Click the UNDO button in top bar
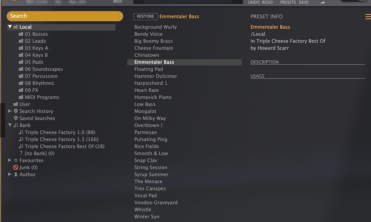The image size is (371, 222). 254,2
